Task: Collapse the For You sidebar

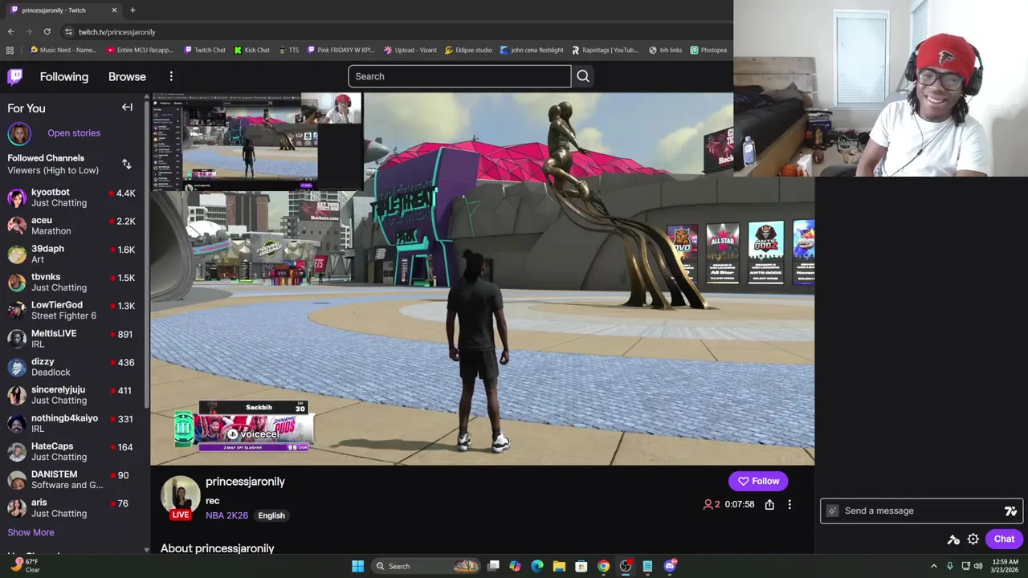Action: coord(127,108)
